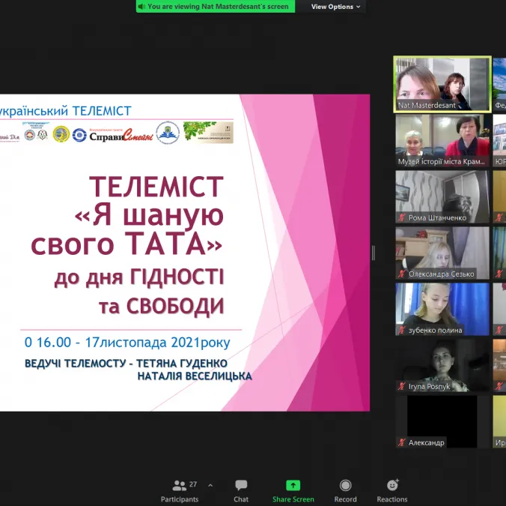Click the words та СВОБОДИ on the slide
506x506 pixels.
tap(162, 306)
